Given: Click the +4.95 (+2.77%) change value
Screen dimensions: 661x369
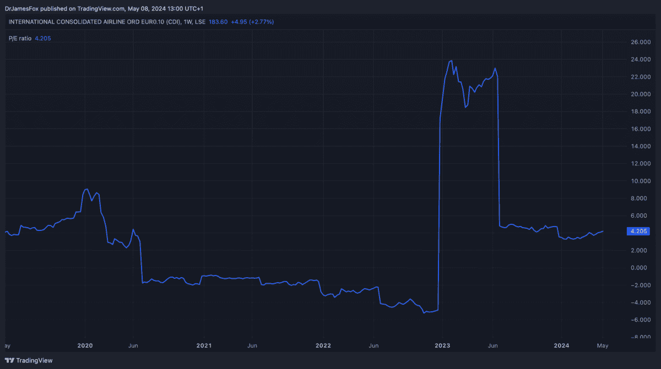Looking at the screenshot, I should coord(252,21).
